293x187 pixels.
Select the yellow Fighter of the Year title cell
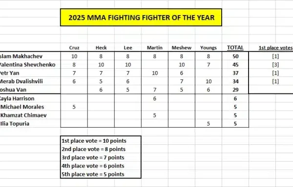(x=141, y=18)
